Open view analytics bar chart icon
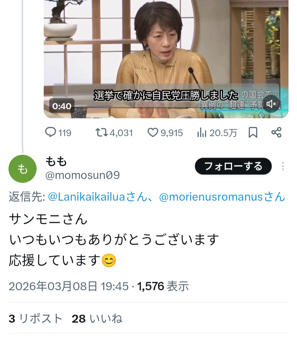The height and width of the screenshot is (342, 297). [202, 133]
